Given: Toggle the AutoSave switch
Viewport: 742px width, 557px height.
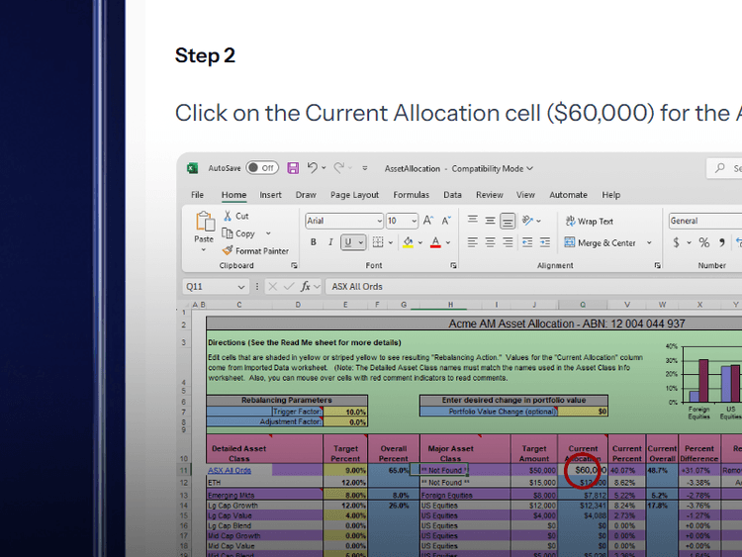Looking at the screenshot, I should pos(262,168).
